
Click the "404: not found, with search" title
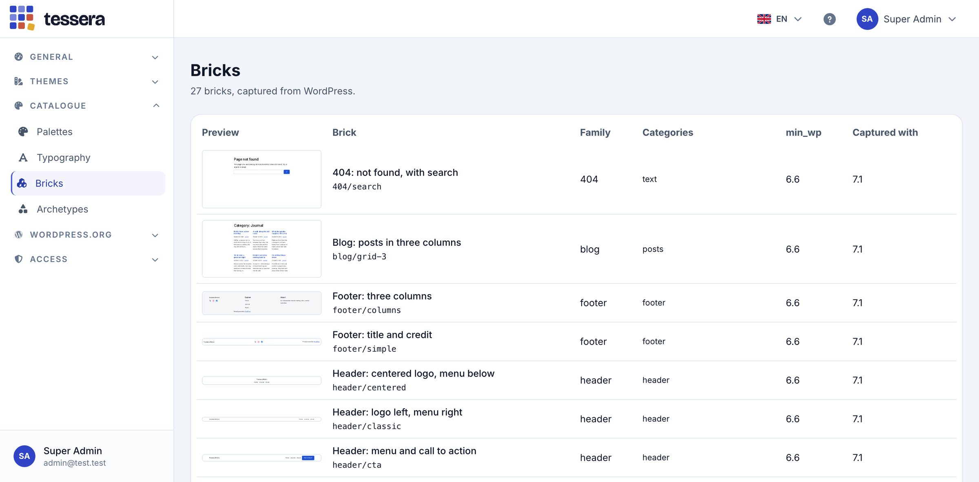click(x=395, y=172)
